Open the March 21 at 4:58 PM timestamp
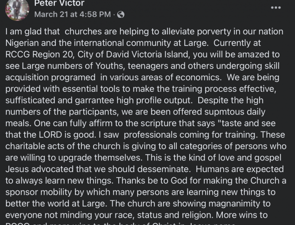This screenshot has height=225, width=295. click(x=73, y=14)
